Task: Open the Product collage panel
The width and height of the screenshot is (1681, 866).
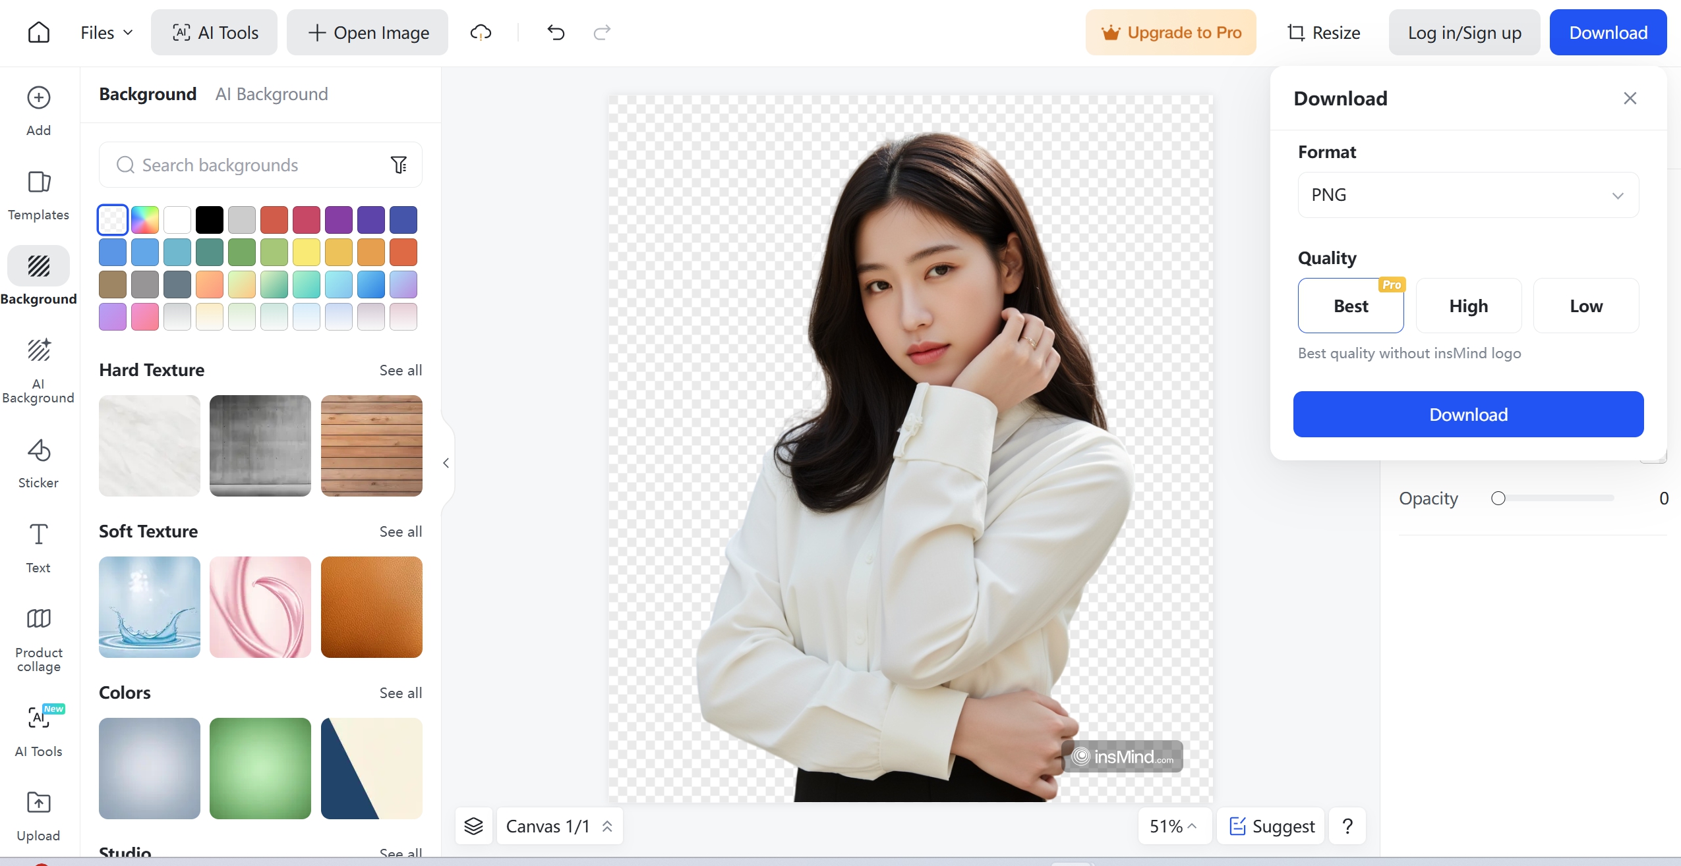Action: tap(38, 637)
